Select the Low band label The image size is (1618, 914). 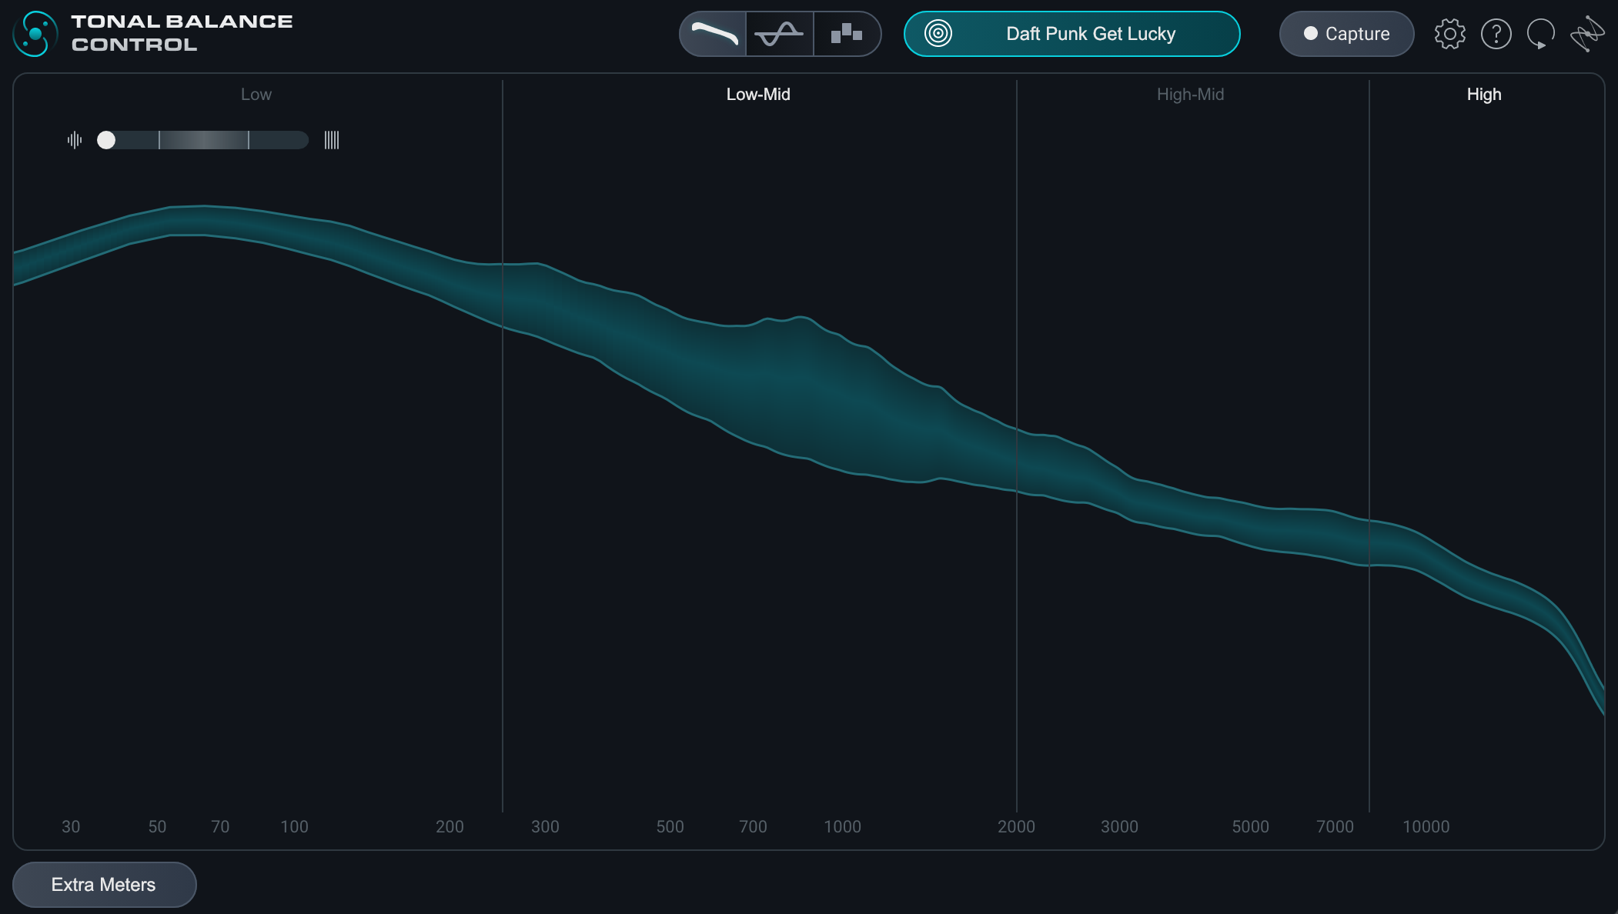pos(256,95)
